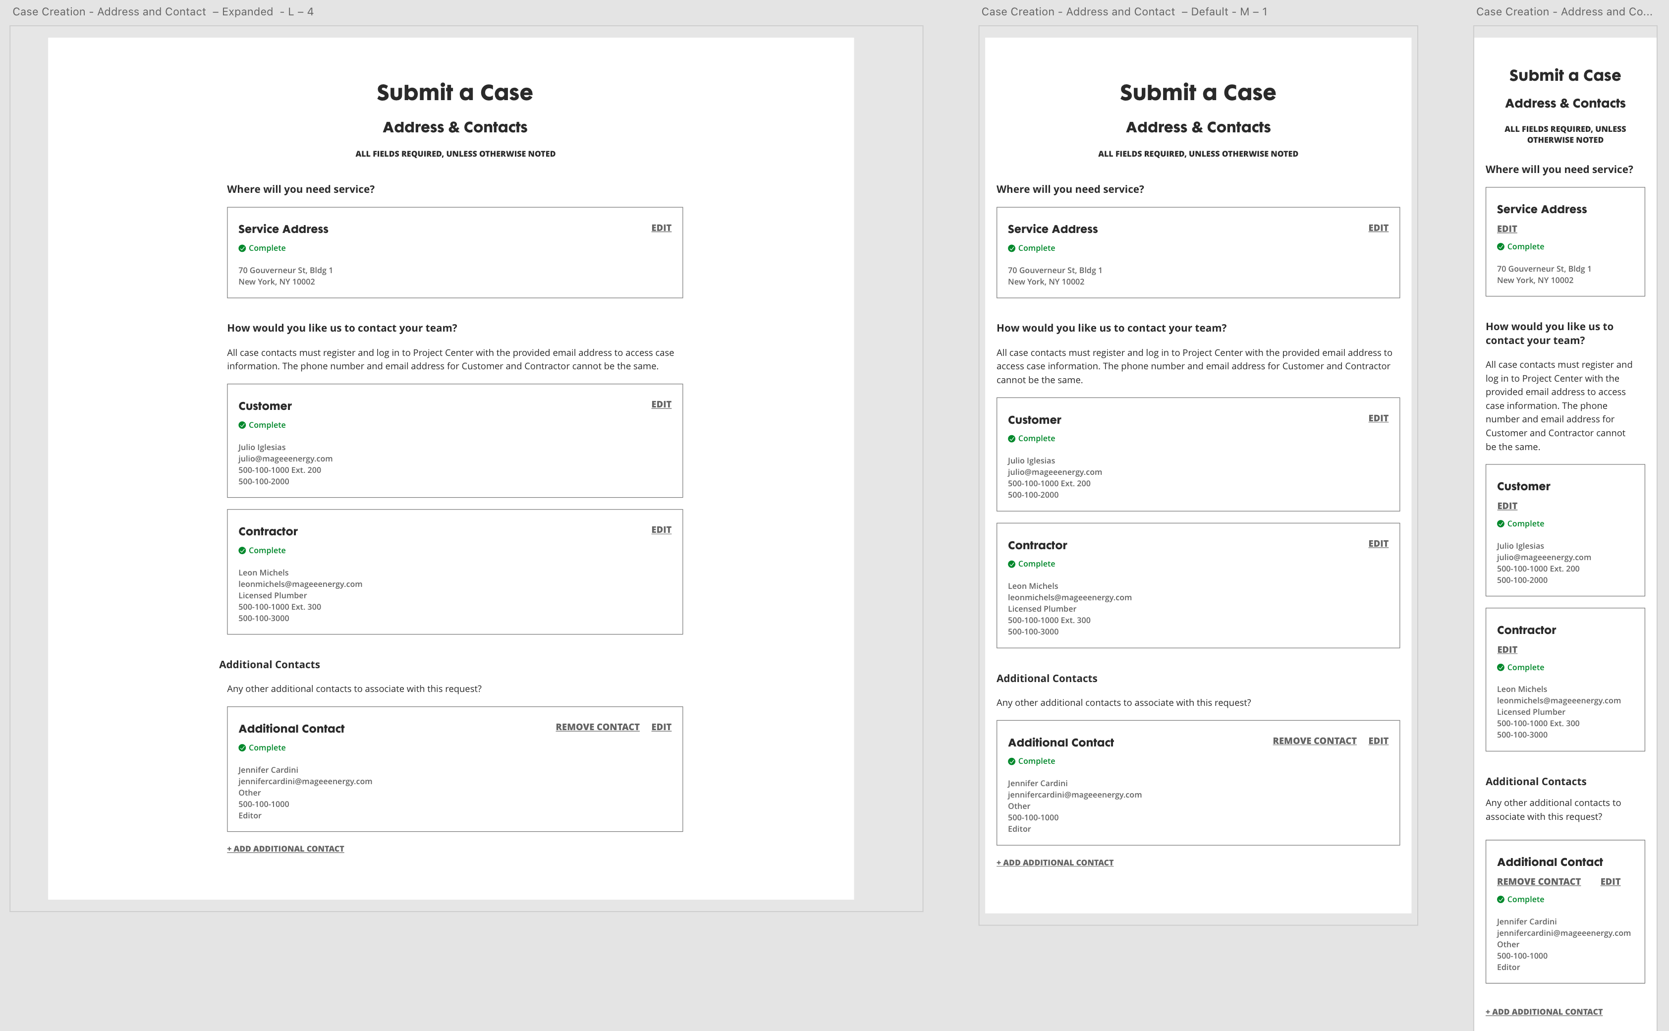Screen dimensions: 1669x1031
Task: Click the Customer Complete check icon in the narrow mobile artboard
Action: (1501, 524)
